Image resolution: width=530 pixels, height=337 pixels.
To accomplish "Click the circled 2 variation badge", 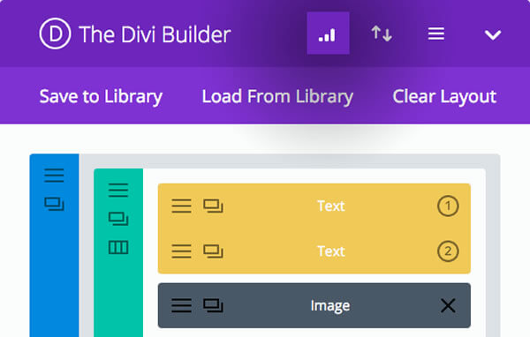I will [x=448, y=251].
